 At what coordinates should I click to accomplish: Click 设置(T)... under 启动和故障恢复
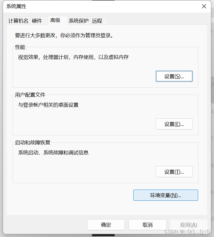tap(174, 172)
